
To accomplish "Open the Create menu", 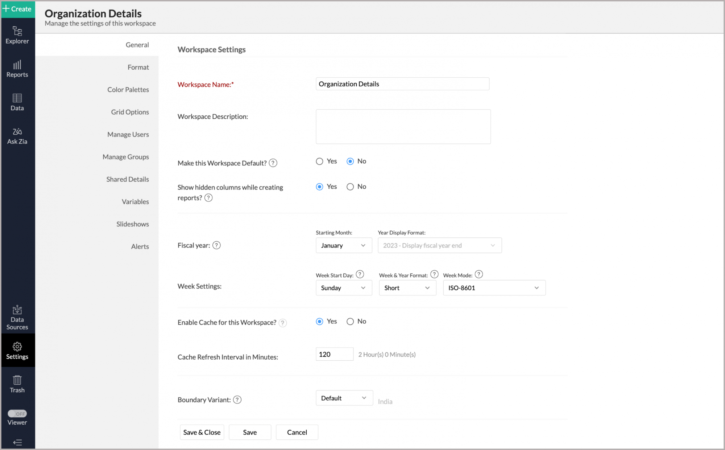I will (17, 9).
